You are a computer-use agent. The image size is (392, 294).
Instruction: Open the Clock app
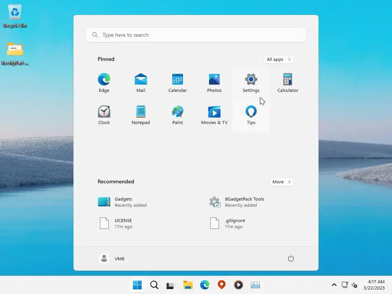tap(104, 115)
